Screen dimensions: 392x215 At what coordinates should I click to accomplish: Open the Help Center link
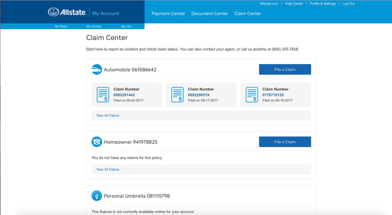[294, 3]
